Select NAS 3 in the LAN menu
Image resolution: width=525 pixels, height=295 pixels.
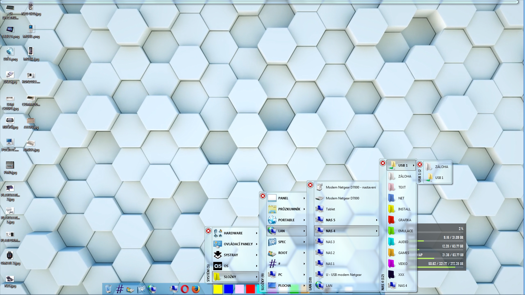click(346, 242)
